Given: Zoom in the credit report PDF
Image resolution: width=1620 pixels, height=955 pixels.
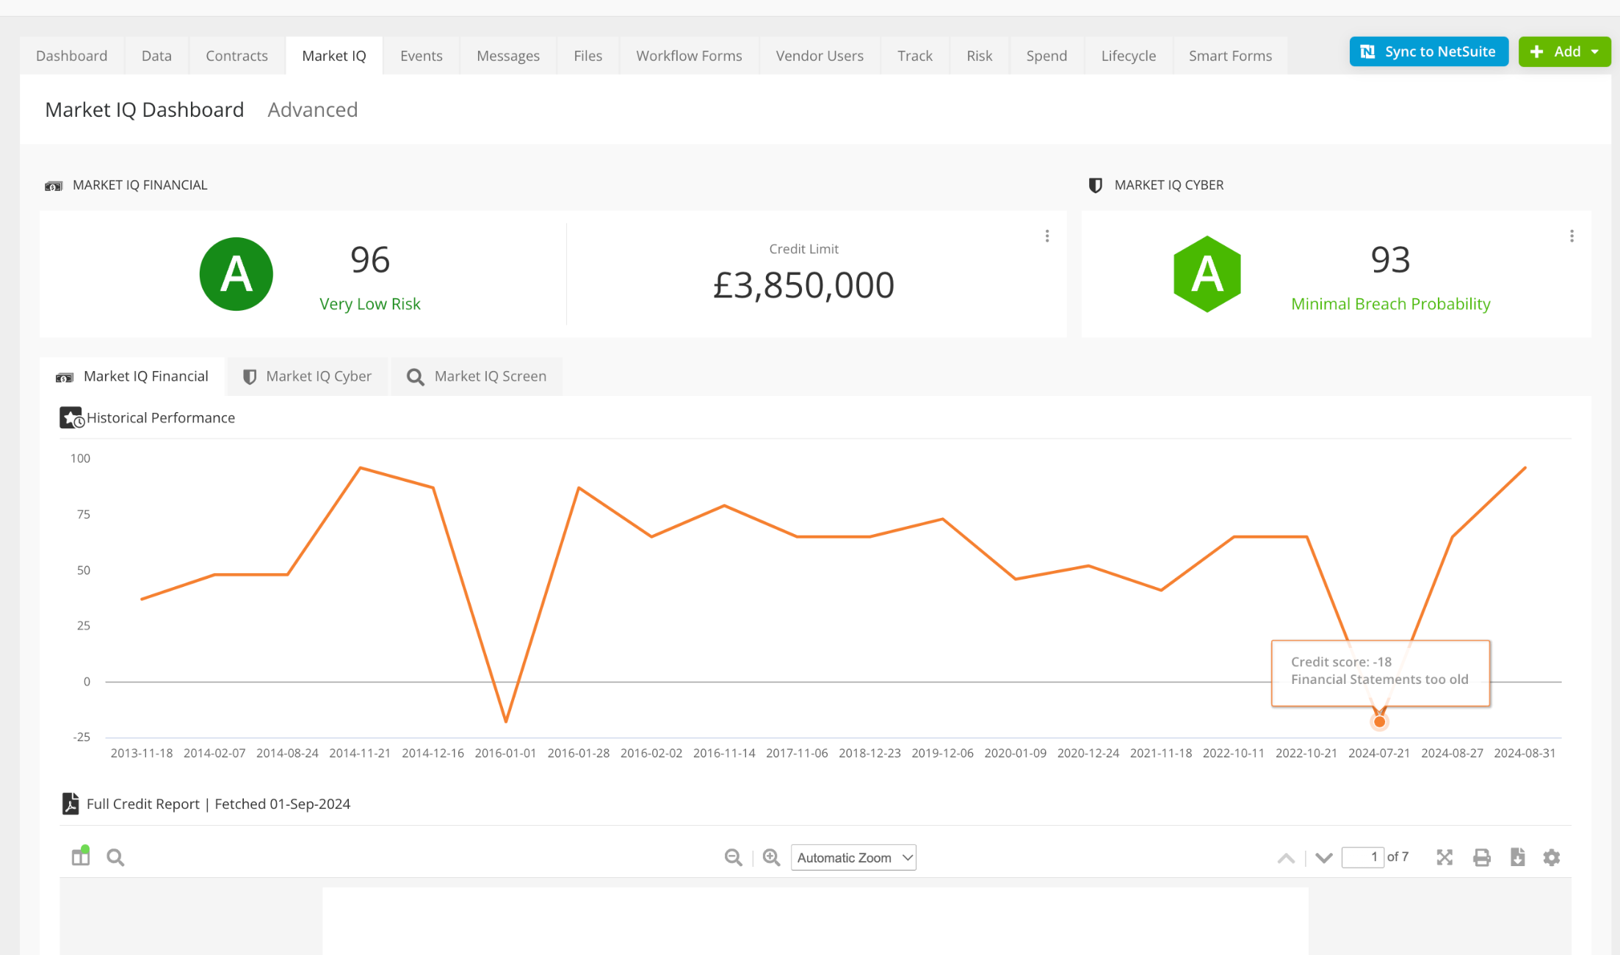Looking at the screenshot, I should 771,857.
